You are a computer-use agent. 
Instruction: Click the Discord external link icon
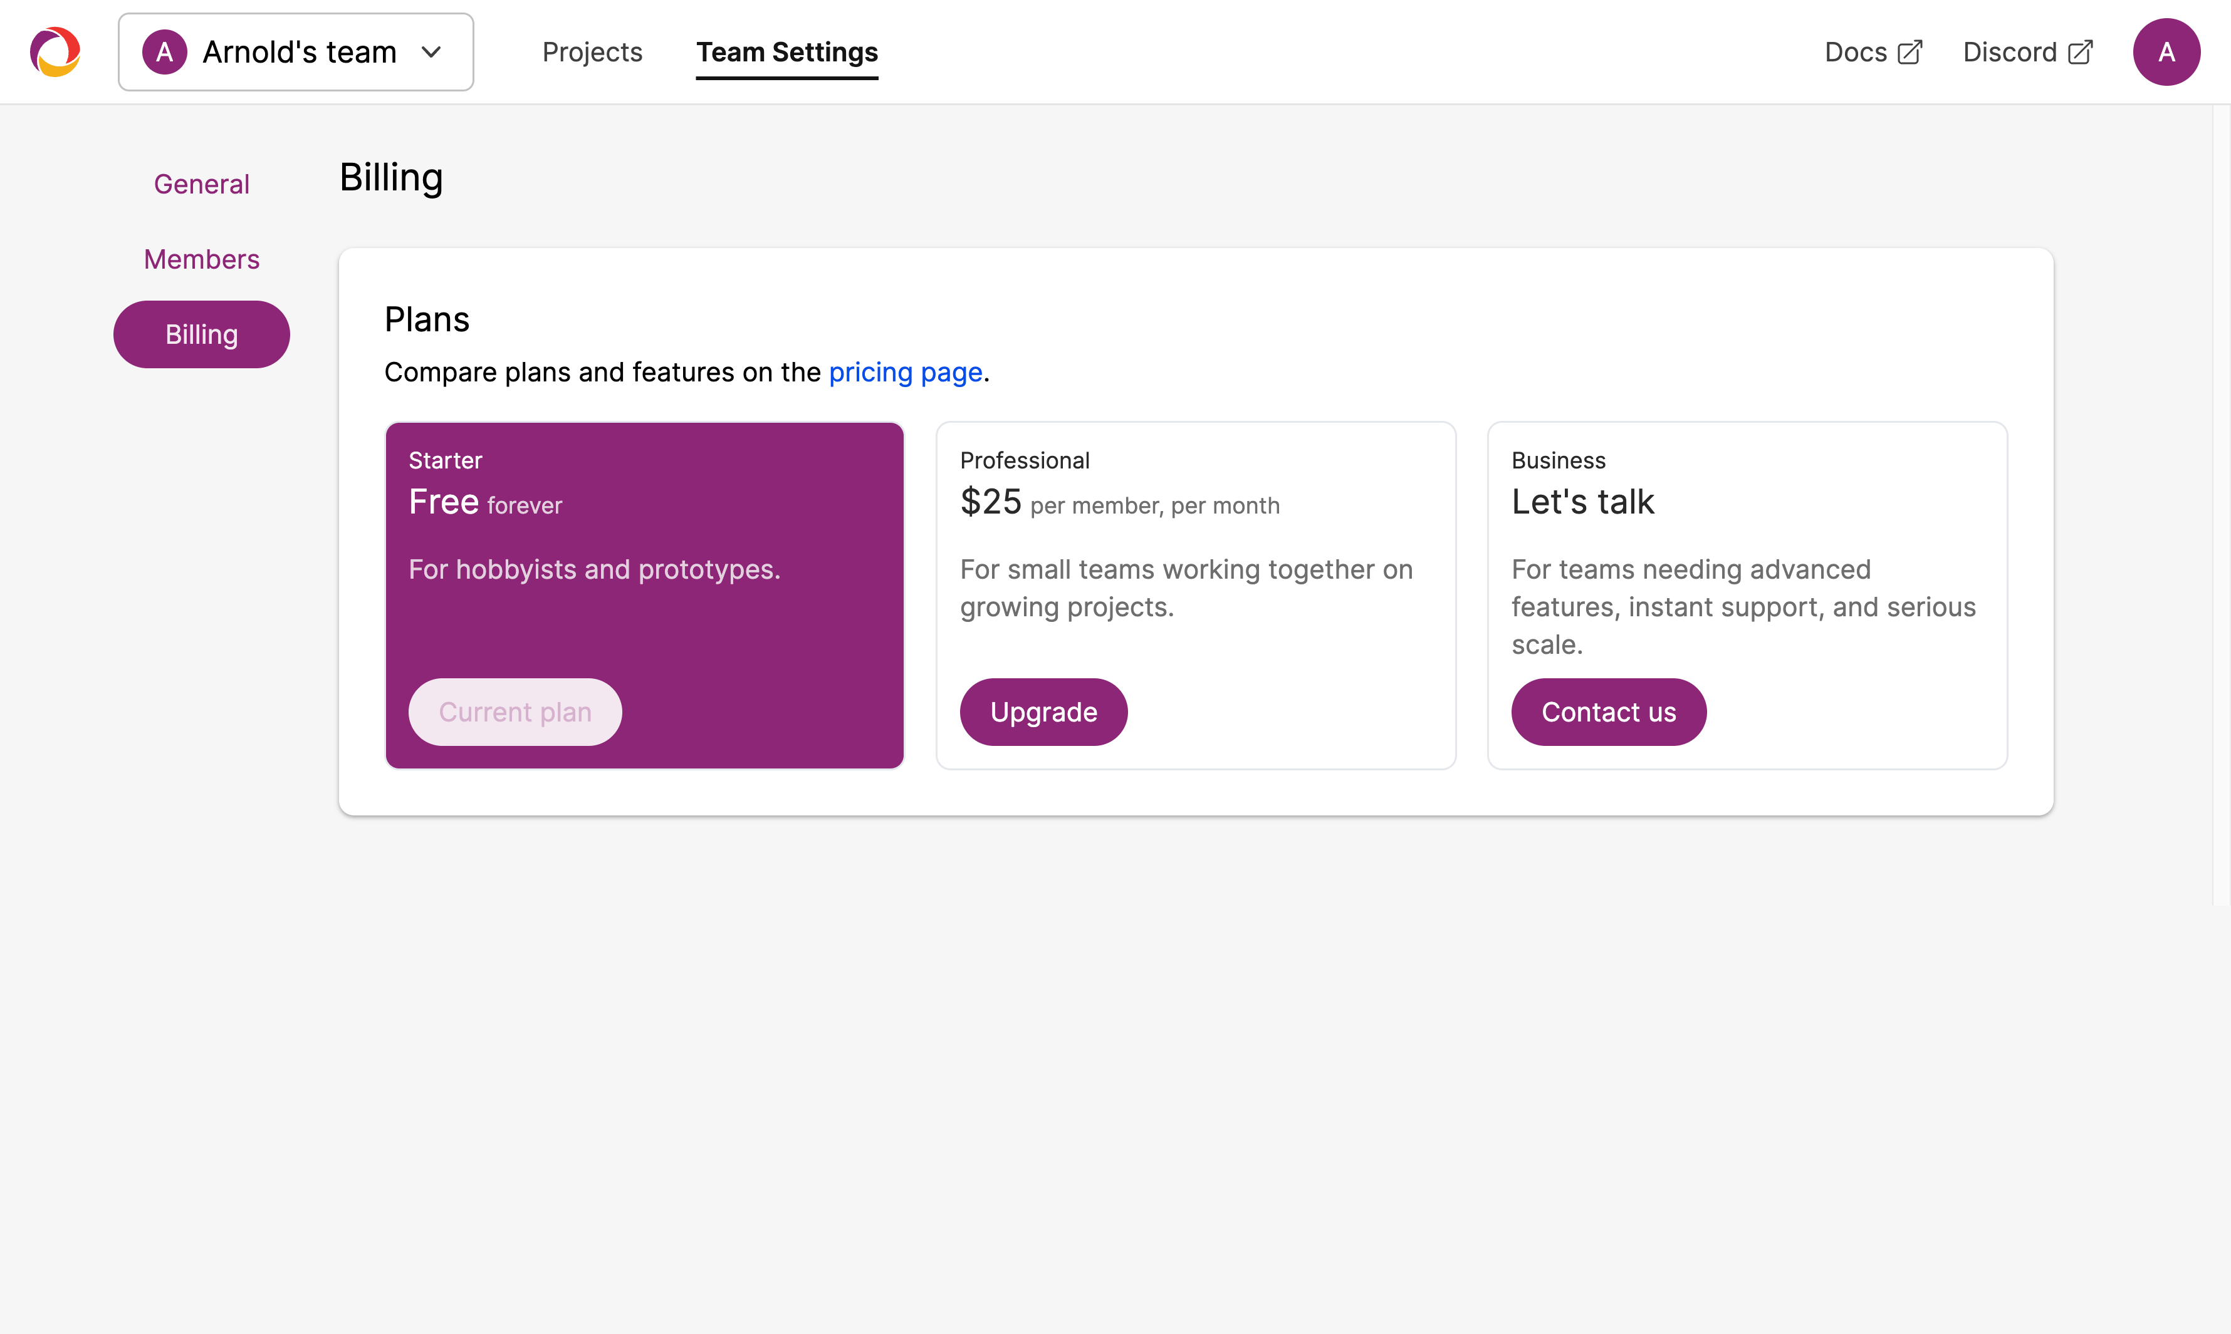(2080, 52)
